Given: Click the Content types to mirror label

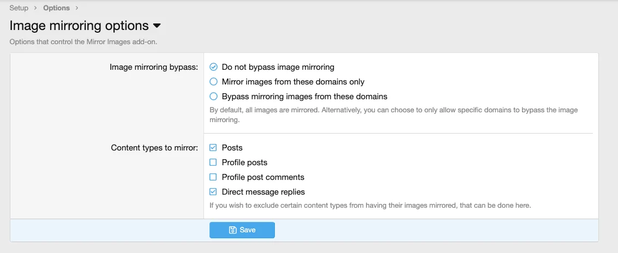Looking at the screenshot, I should pyautogui.click(x=154, y=148).
